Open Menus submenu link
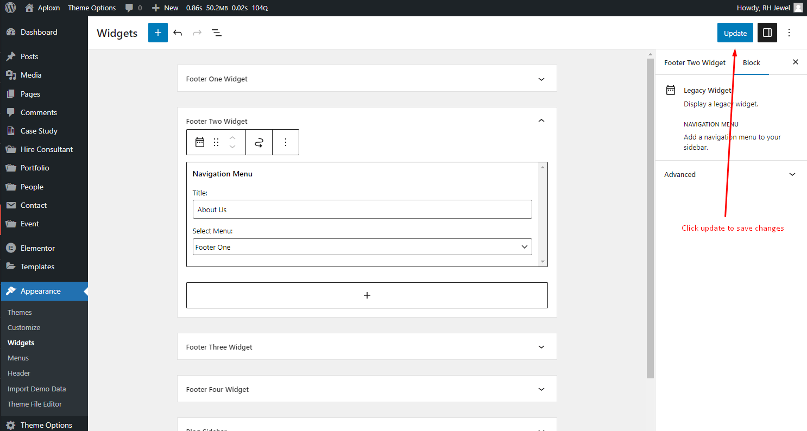This screenshot has width=807, height=431. click(x=18, y=358)
